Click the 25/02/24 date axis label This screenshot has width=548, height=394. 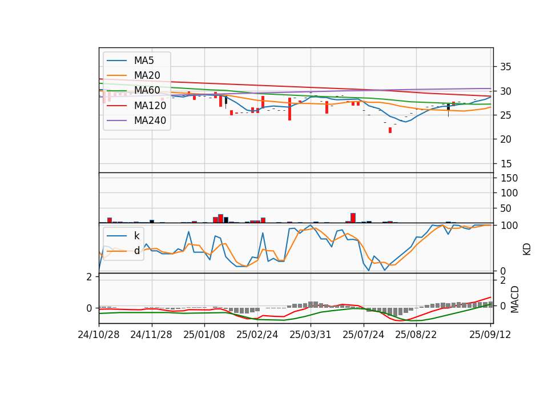point(257,335)
